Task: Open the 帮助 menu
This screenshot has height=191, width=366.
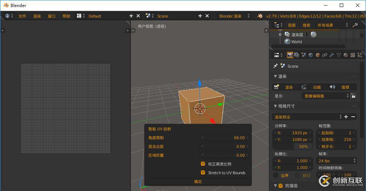Action: [66, 16]
